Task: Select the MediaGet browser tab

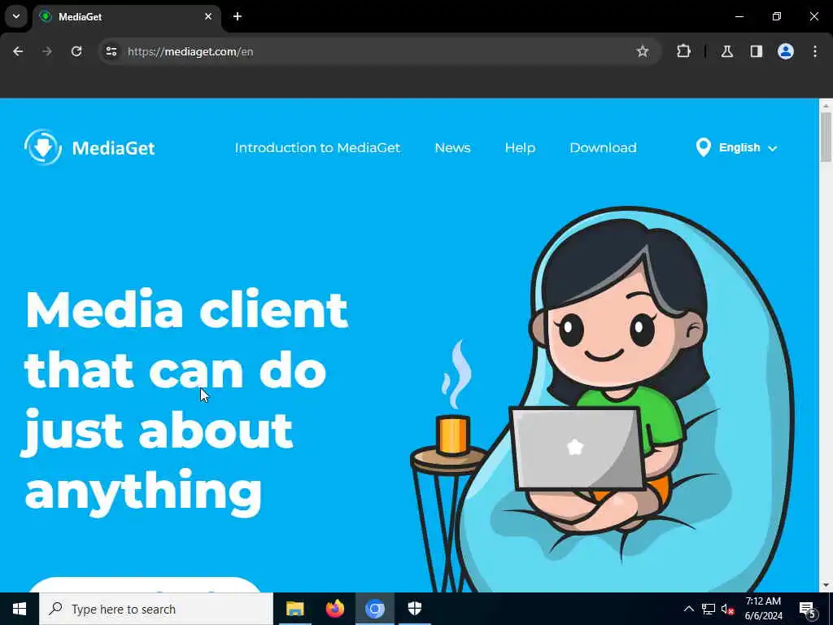Action: pyautogui.click(x=128, y=16)
